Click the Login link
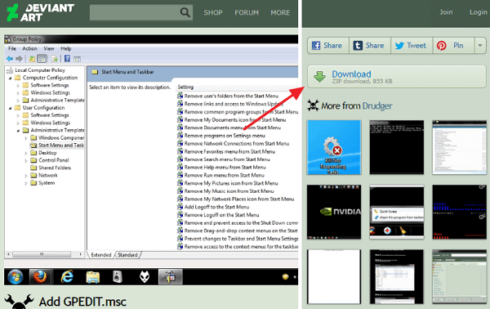This screenshot has height=309, width=490. [479, 12]
